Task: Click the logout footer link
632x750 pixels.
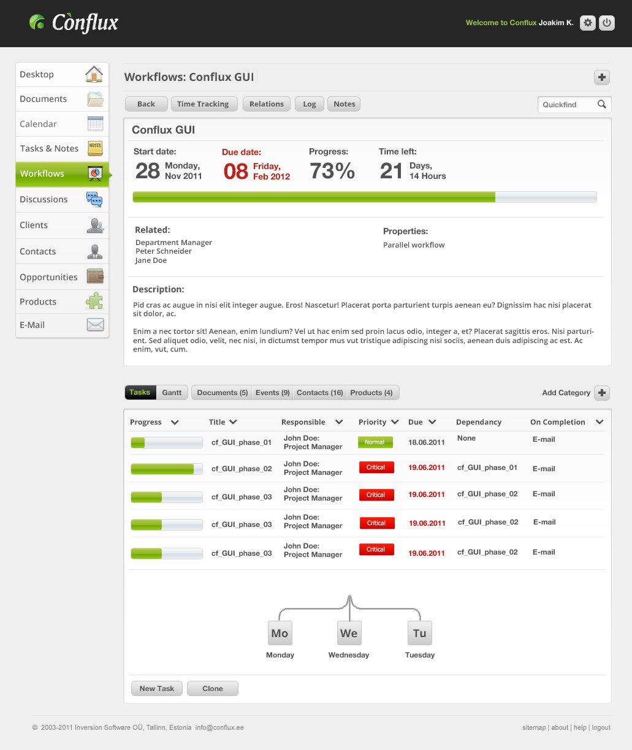Action: pyautogui.click(x=601, y=727)
